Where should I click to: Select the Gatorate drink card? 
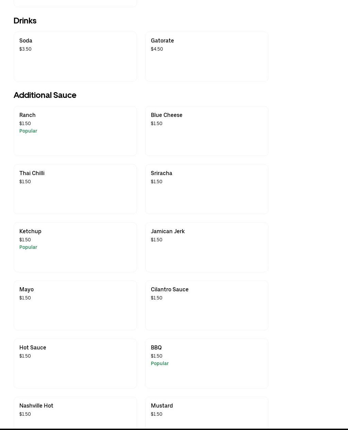207,56
